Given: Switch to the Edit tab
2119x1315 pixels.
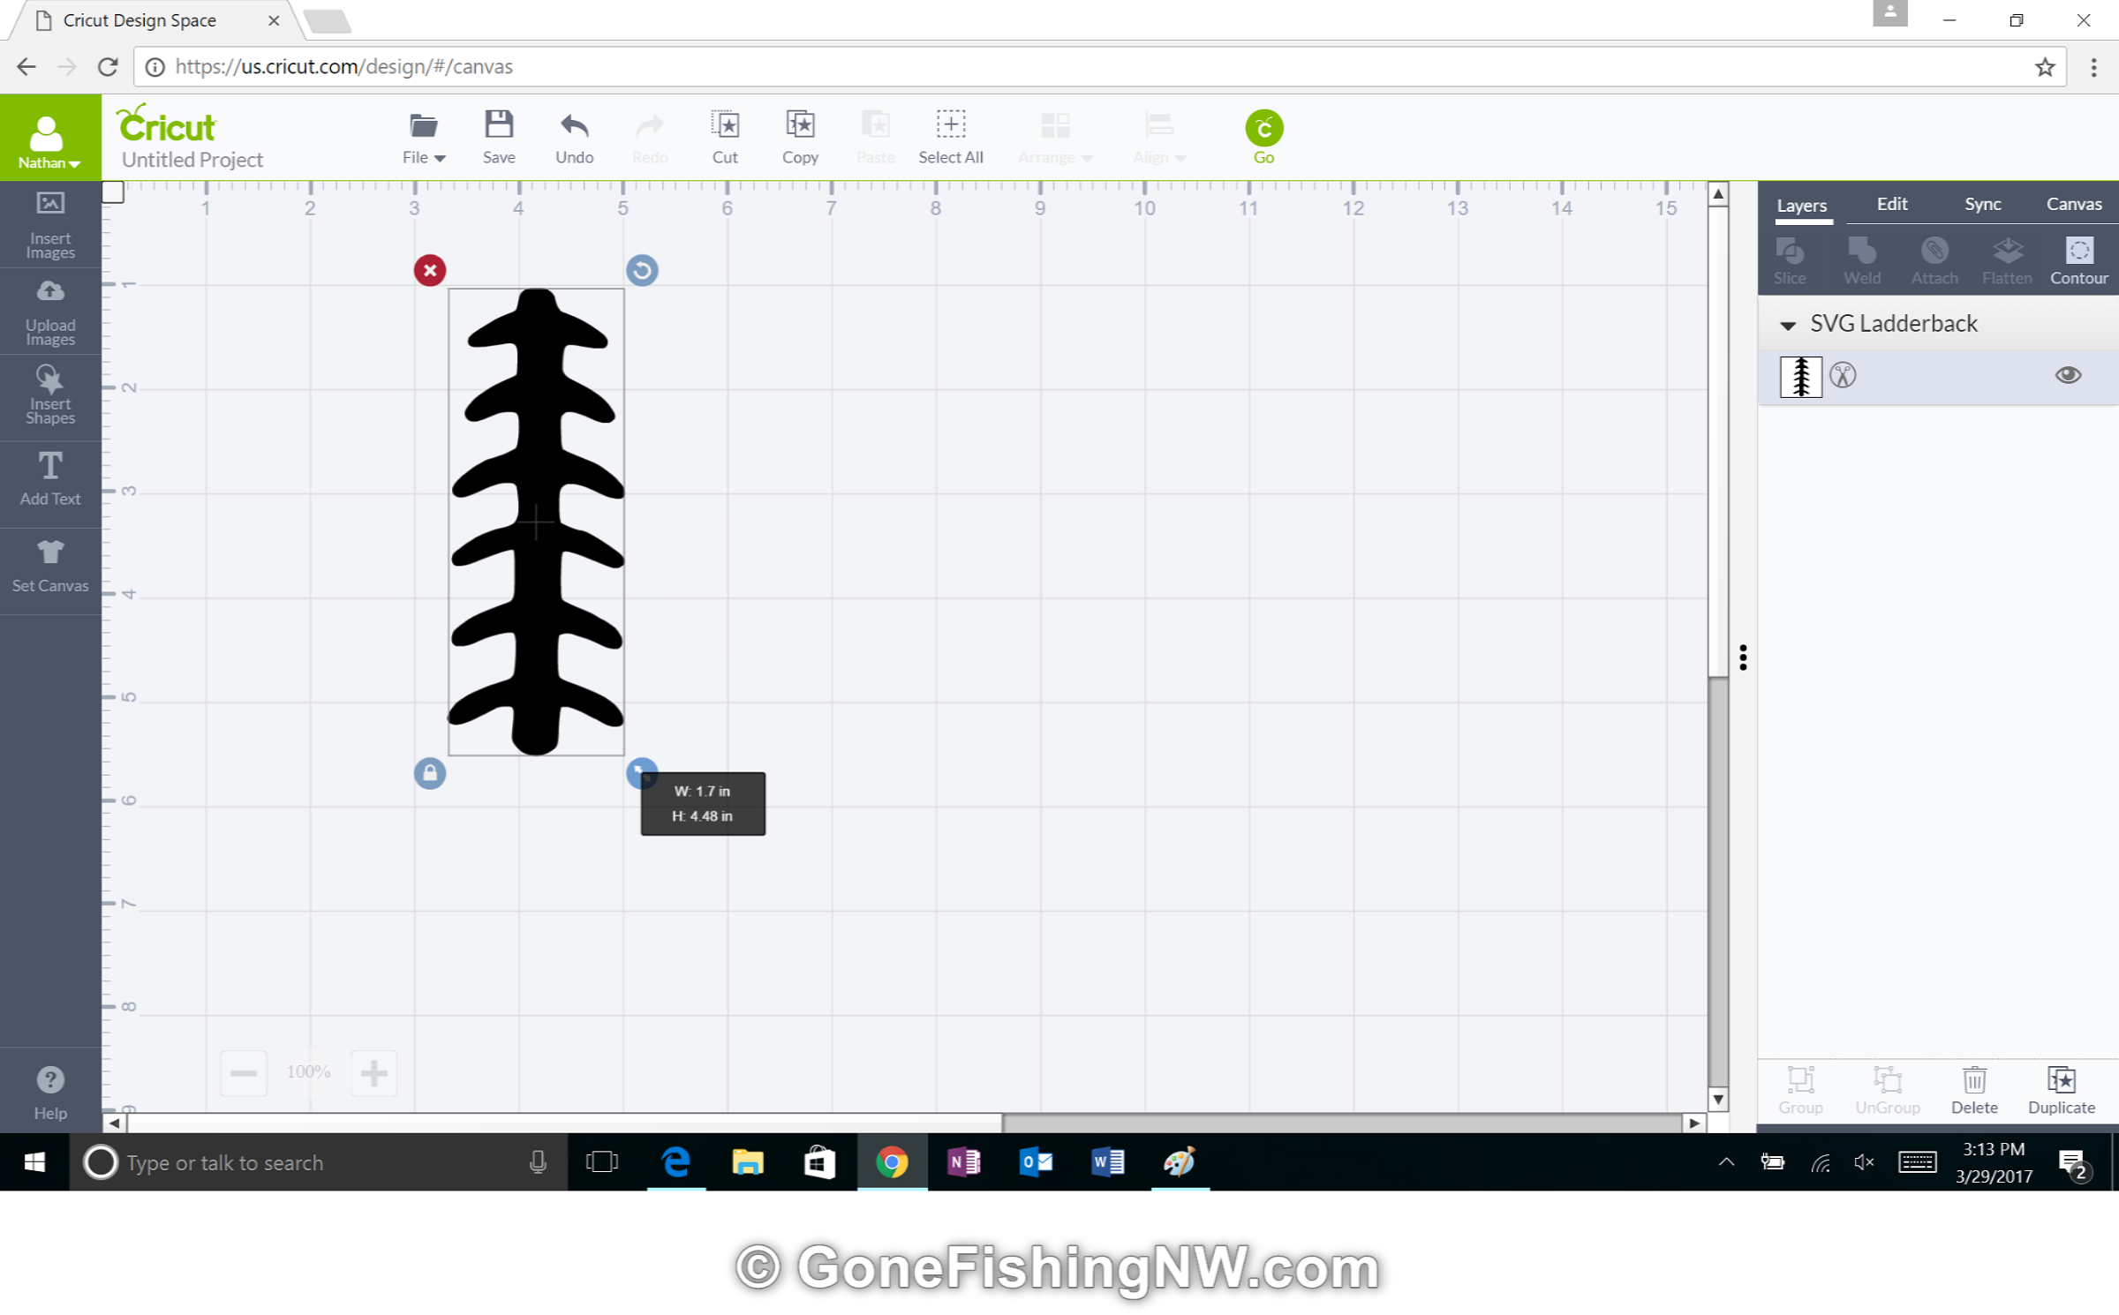Looking at the screenshot, I should coord(1891,204).
